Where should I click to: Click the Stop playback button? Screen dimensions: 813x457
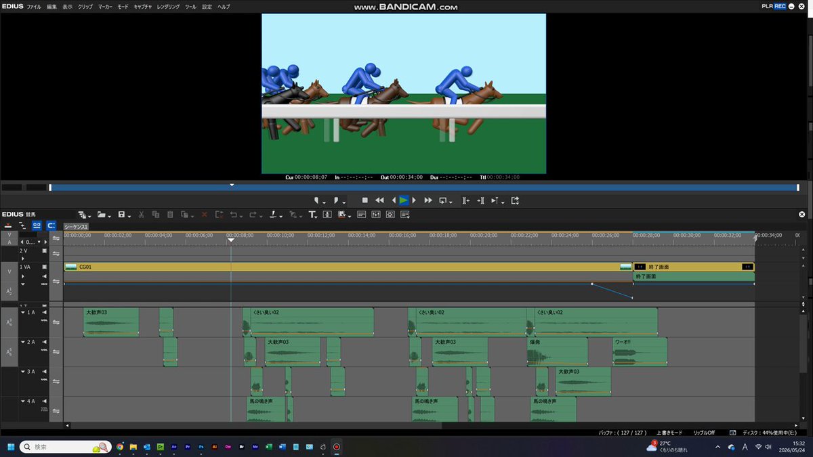coord(364,200)
